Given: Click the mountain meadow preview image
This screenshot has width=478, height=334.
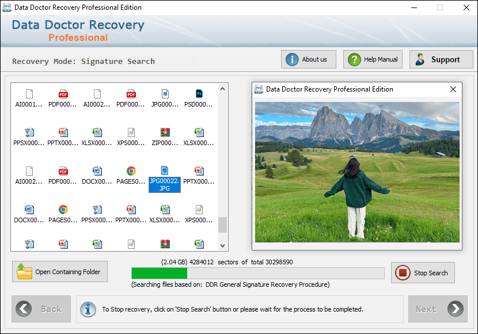Looking at the screenshot, I should [357, 172].
